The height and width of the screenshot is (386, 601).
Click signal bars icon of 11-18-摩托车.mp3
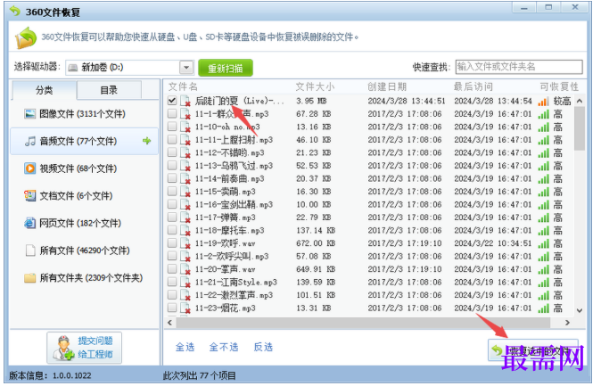(x=543, y=230)
